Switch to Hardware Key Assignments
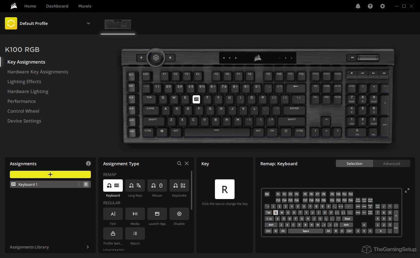 click(38, 72)
